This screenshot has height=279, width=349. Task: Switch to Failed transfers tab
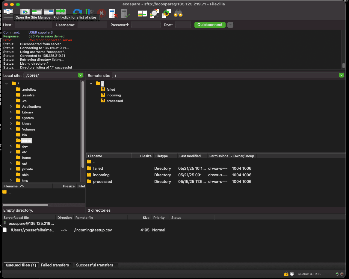55,265
